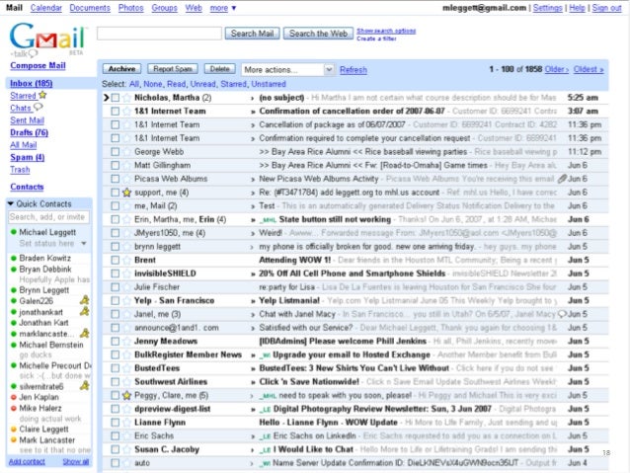Open Documents from the top navigation
This screenshot has height=473, width=630.
tap(90, 8)
